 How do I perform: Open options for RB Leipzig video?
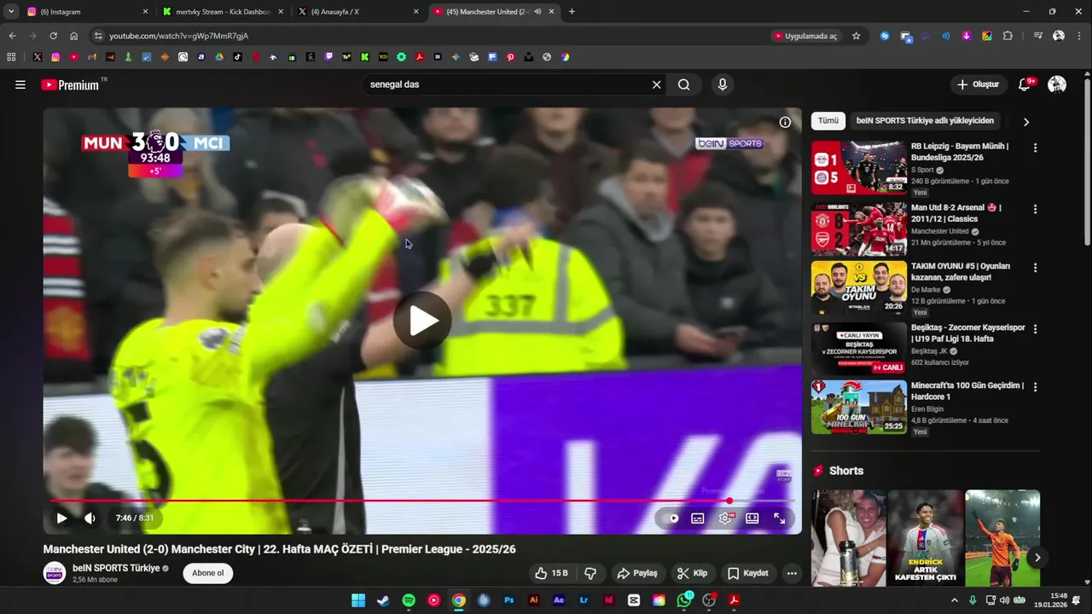pos(1035,148)
